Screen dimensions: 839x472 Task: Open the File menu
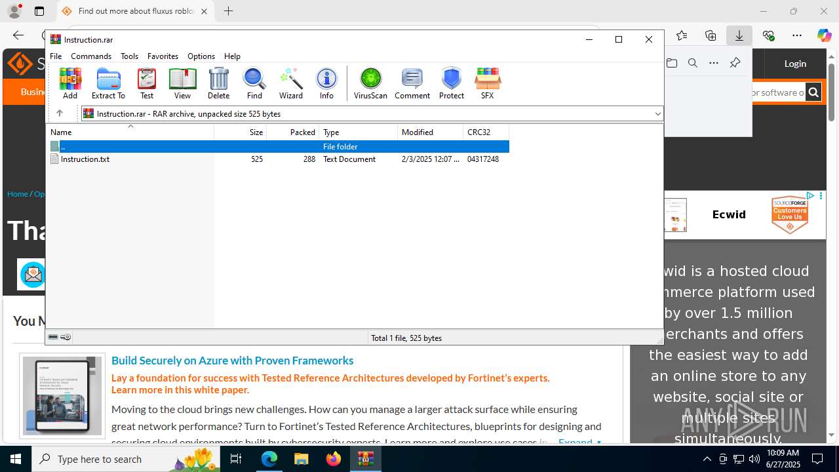click(56, 56)
